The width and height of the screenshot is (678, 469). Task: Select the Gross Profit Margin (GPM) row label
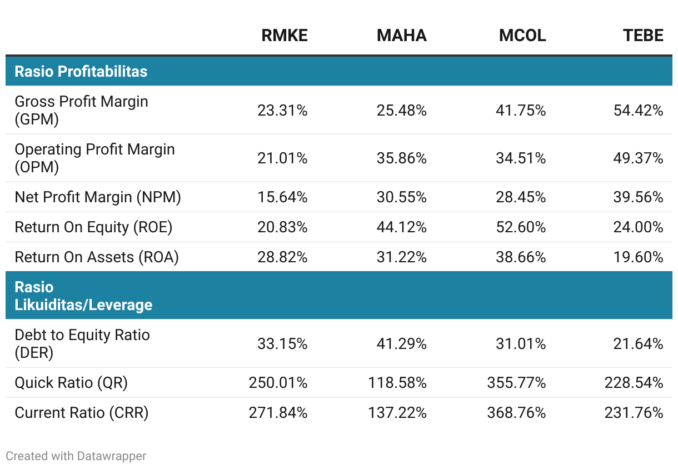pos(81,110)
